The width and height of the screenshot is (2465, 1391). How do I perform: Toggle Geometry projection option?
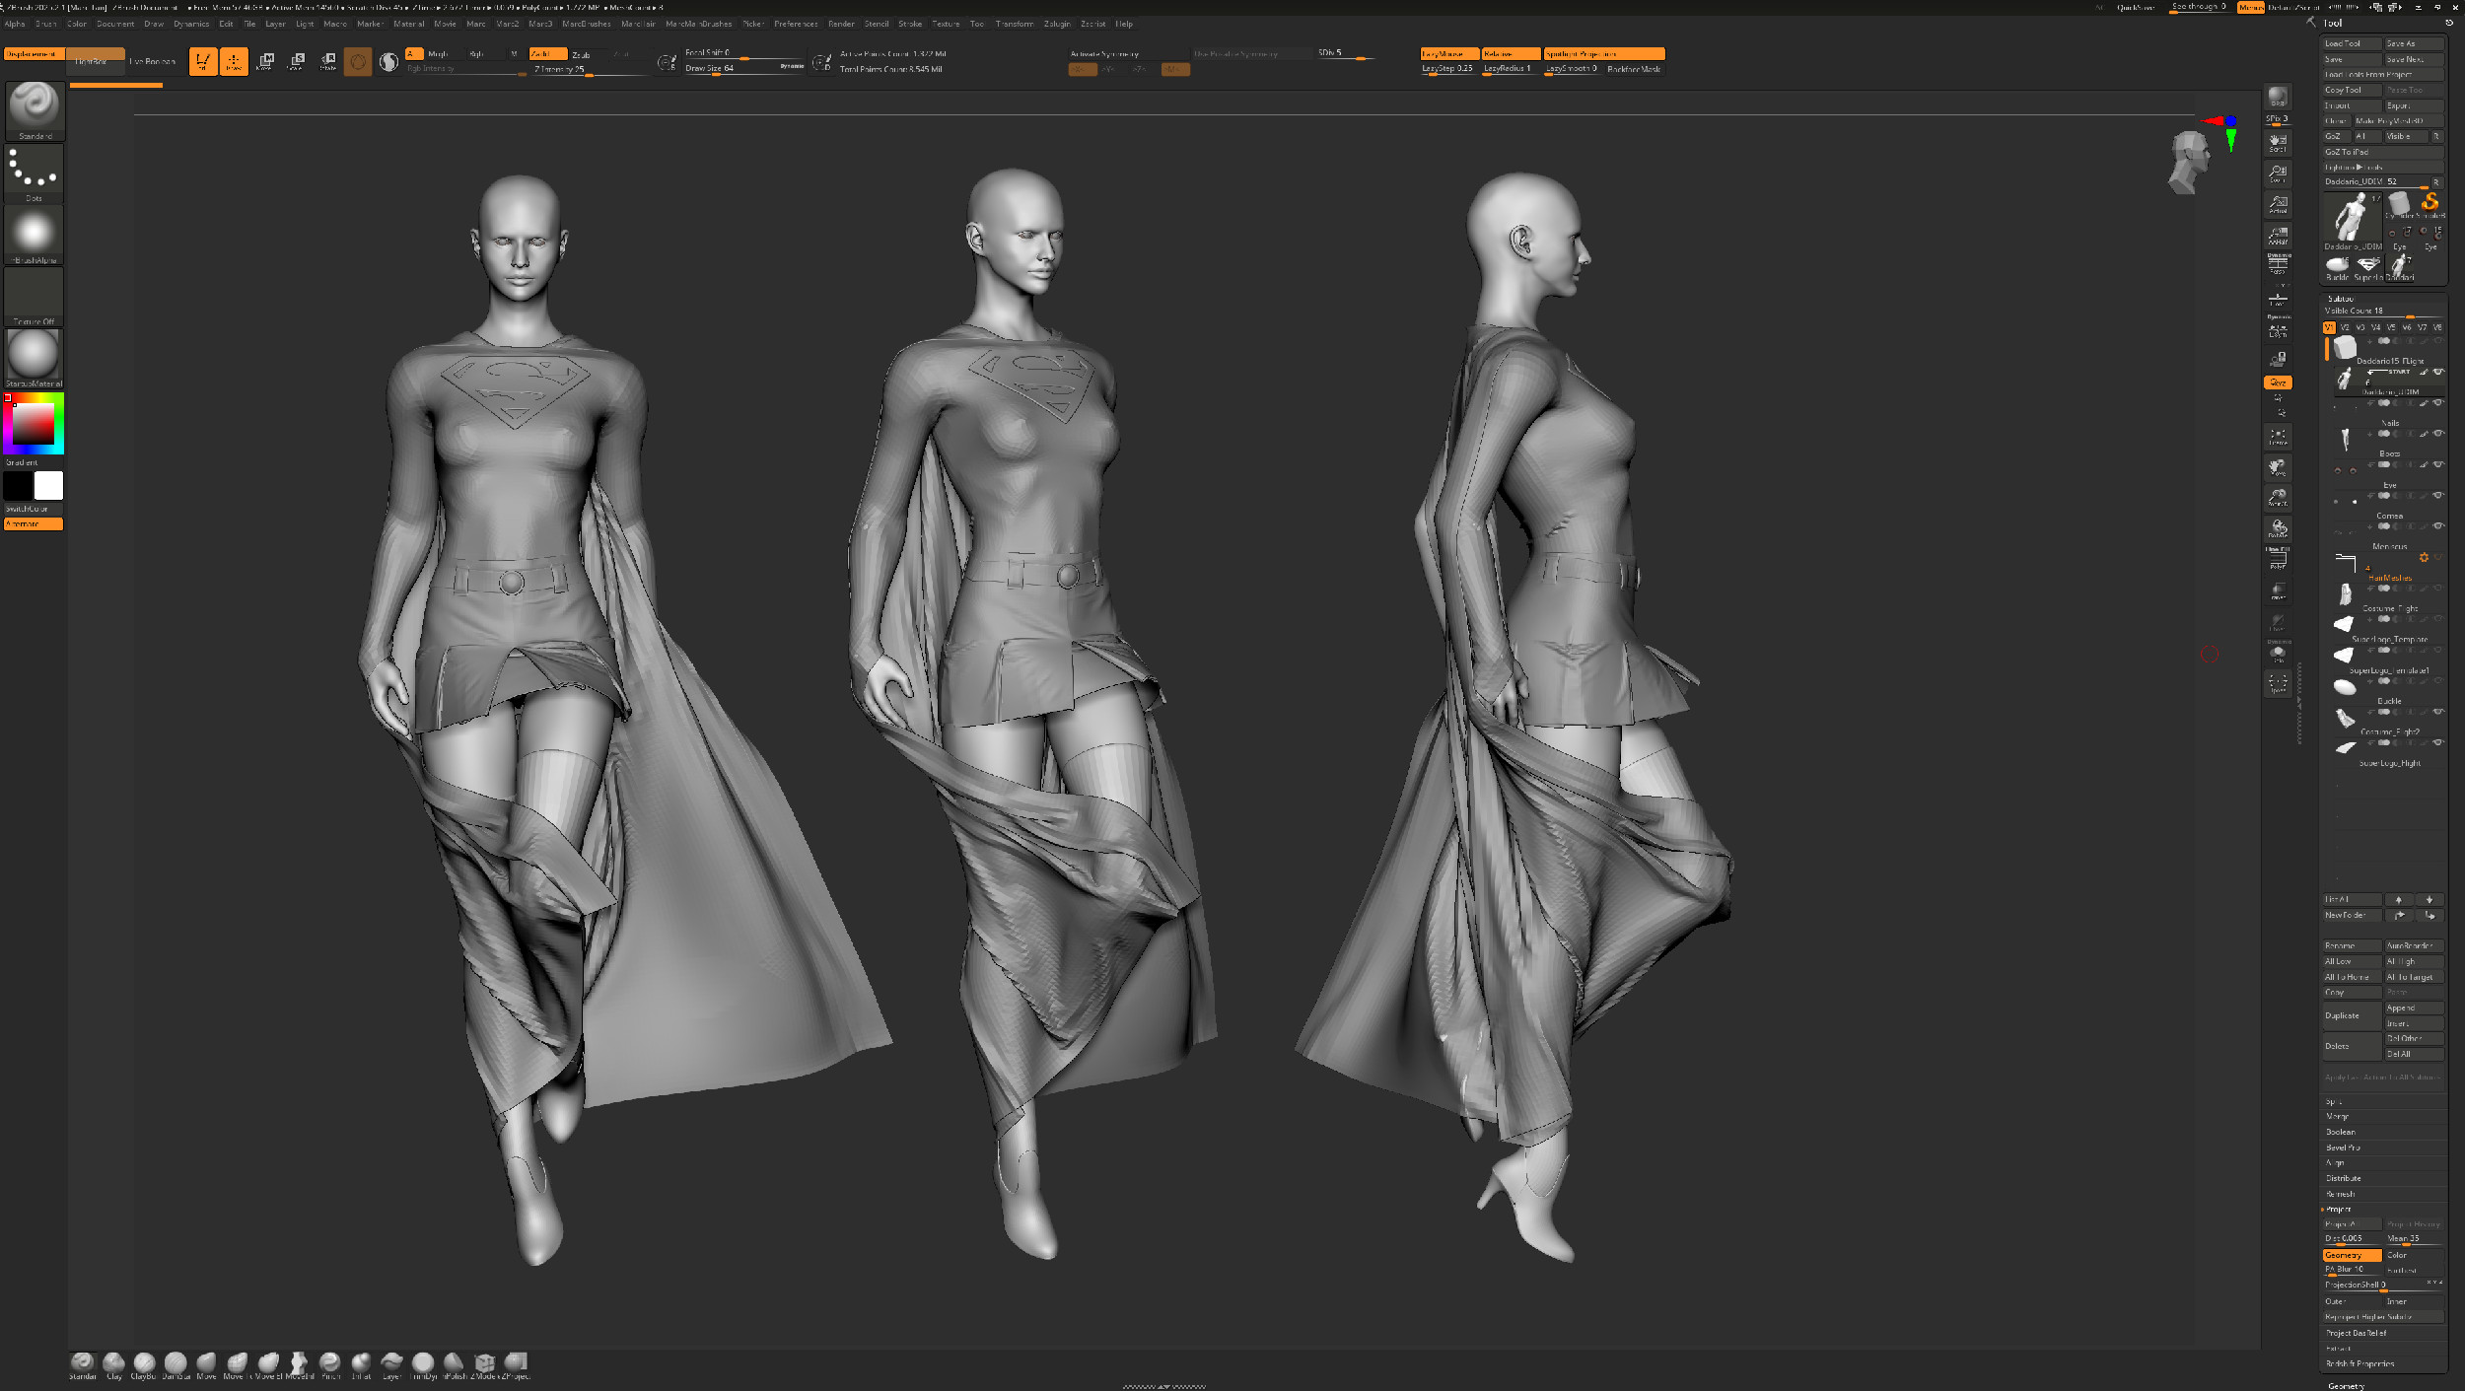point(2352,1255)
